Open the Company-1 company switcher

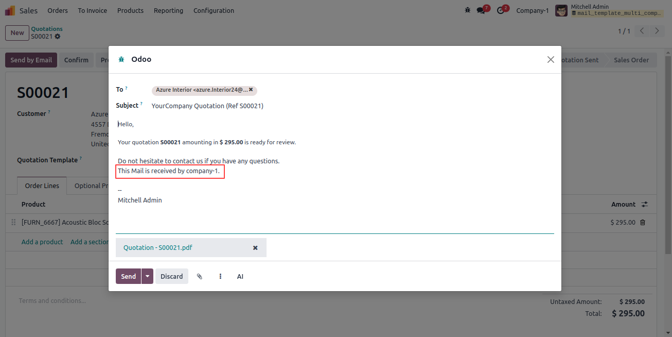point(532,10)
